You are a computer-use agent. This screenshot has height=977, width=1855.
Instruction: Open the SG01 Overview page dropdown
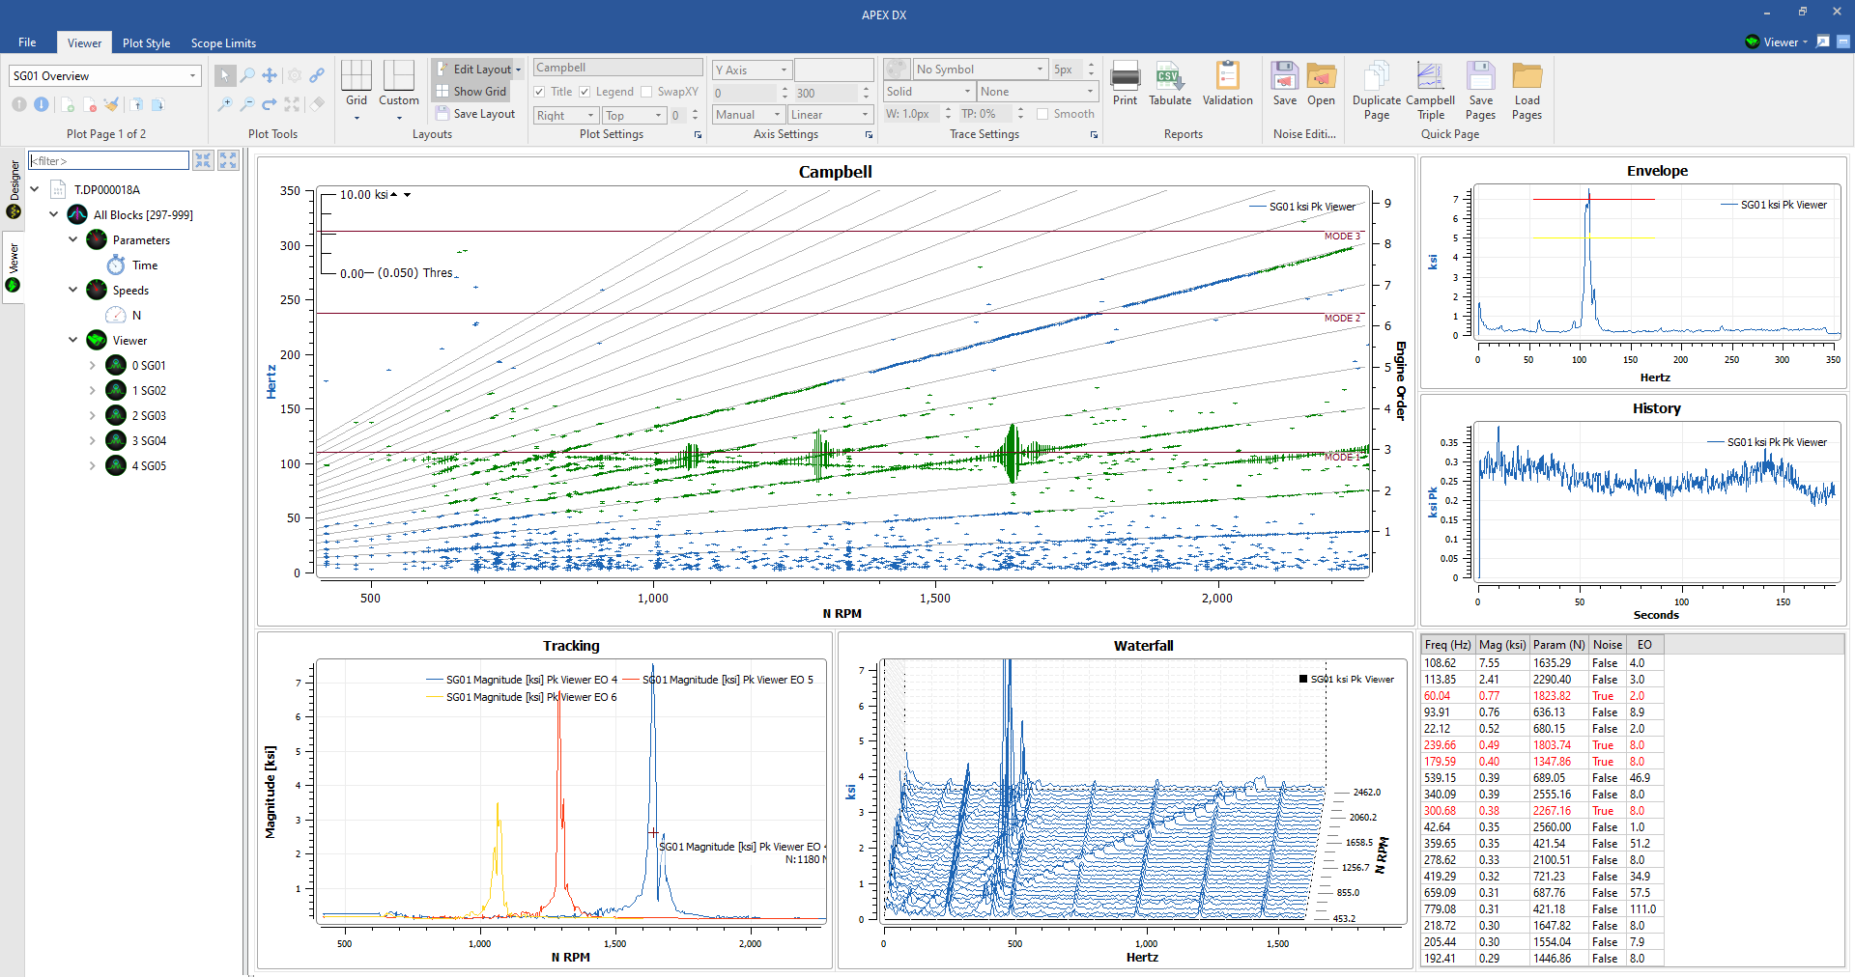[x=192, y=75]
